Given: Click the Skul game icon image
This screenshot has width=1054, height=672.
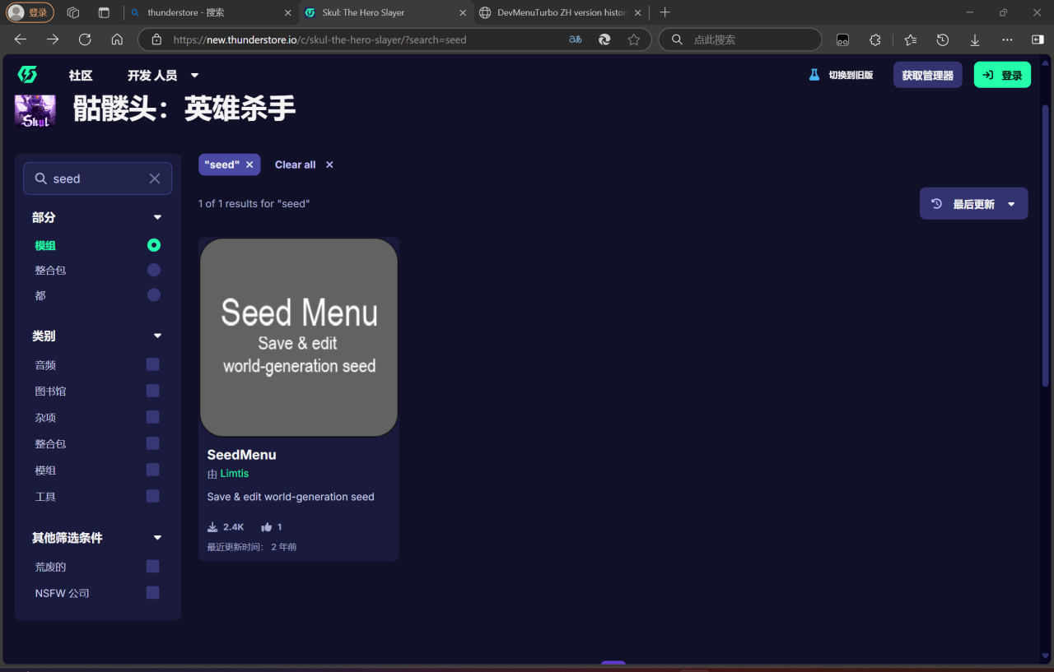Looking at the screenshot, I should [35, 110].
